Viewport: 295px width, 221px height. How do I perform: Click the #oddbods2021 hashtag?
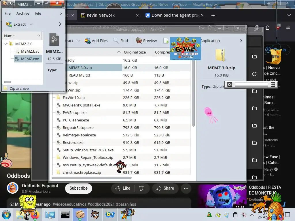point(101,204)
